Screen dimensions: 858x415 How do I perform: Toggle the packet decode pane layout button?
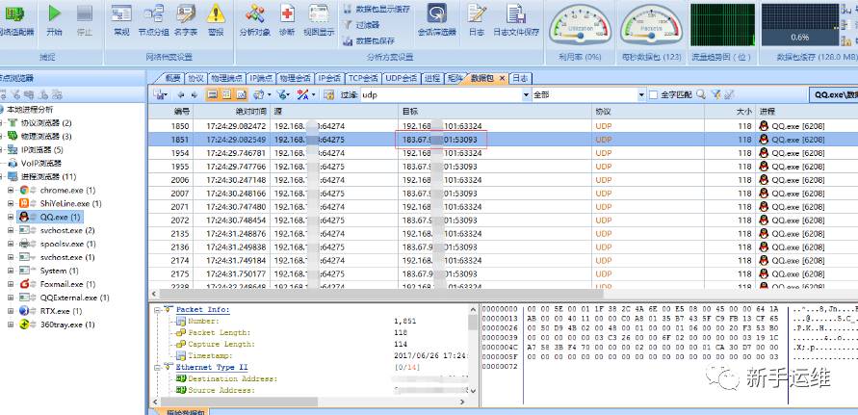coord(226,95)
